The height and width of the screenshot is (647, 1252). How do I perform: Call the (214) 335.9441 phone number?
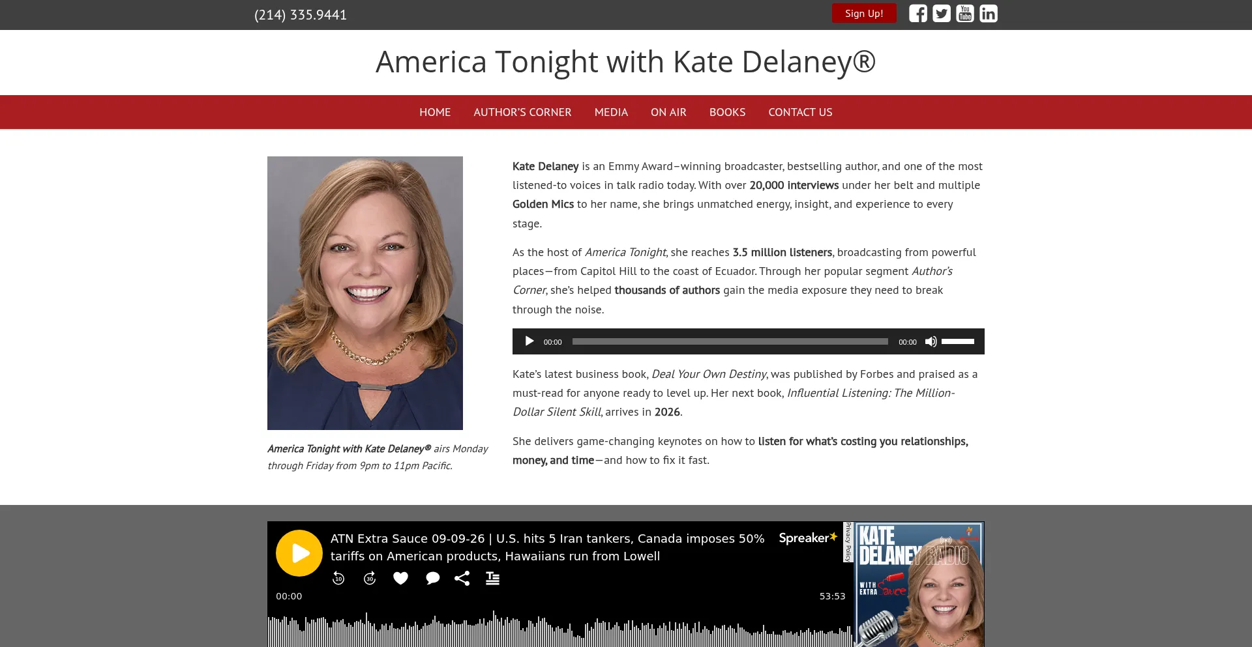(x=301, y=15)
